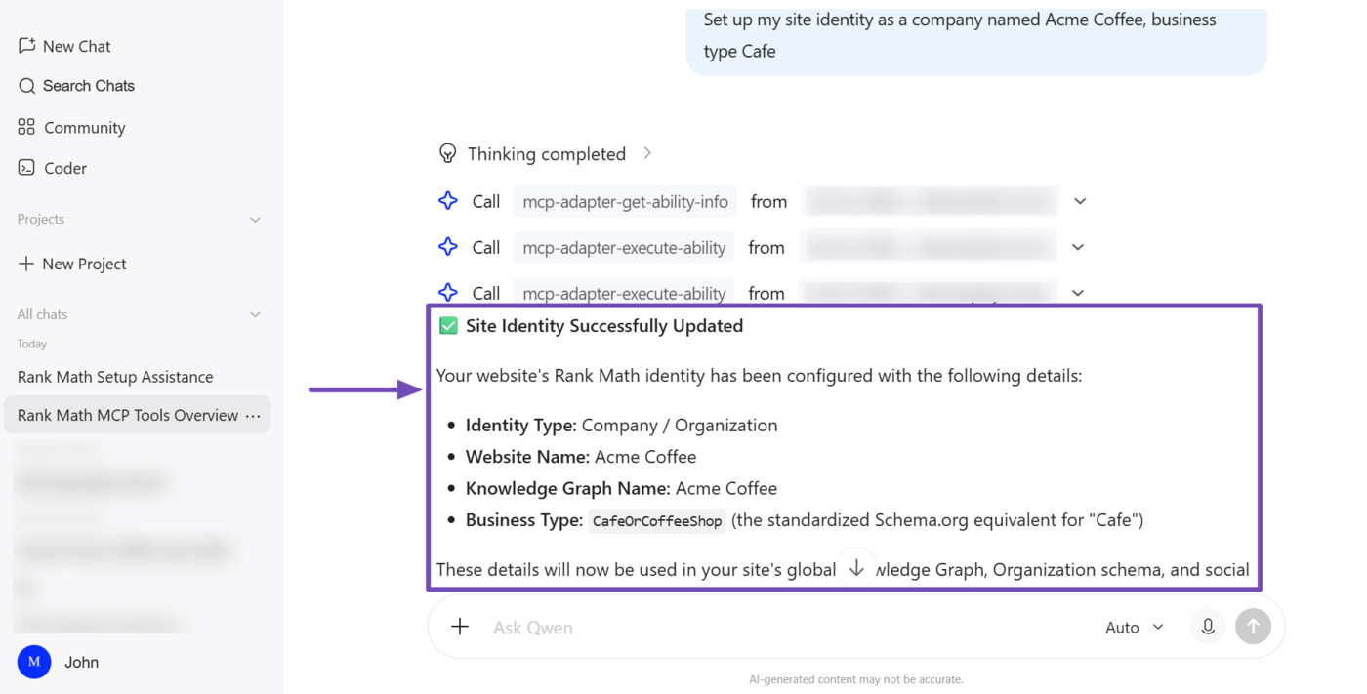Collapse the All chats section
1367x694 pixels.
[255, 314]
